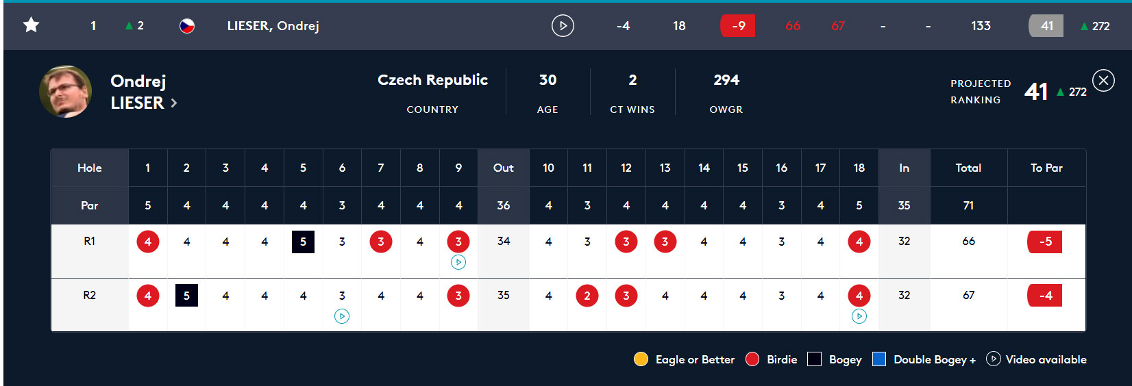Click the Video available legend icon
This screenshot has width=1132, height=386.
[993, 359]
